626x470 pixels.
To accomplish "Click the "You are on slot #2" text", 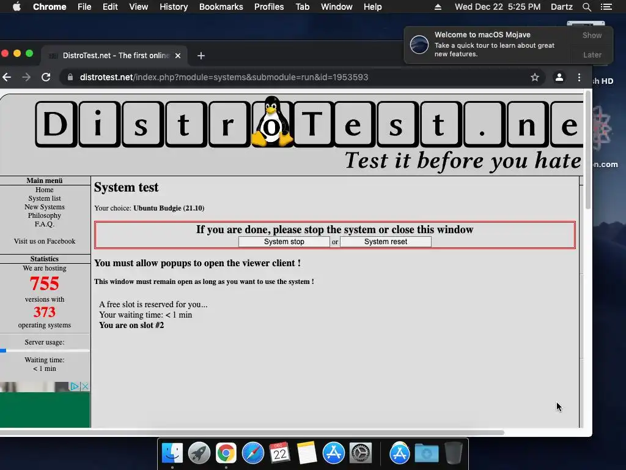I will (x=131, y=326).
